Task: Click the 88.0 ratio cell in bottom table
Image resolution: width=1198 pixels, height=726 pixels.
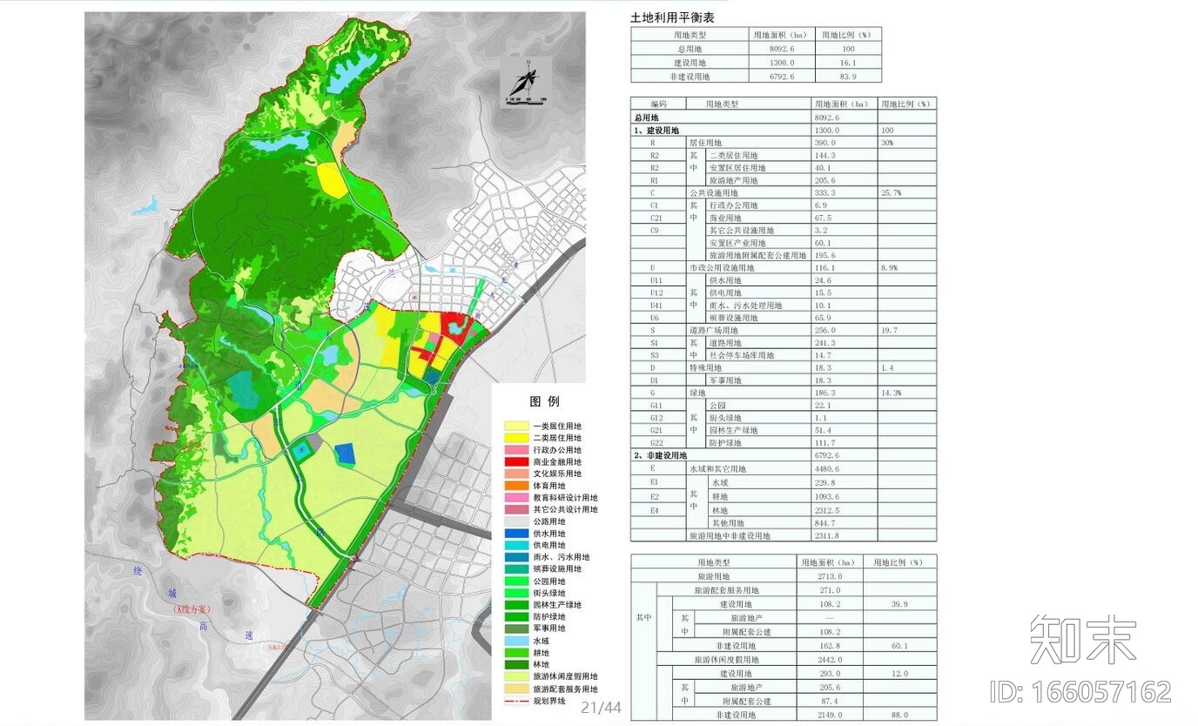Action: 900,715
